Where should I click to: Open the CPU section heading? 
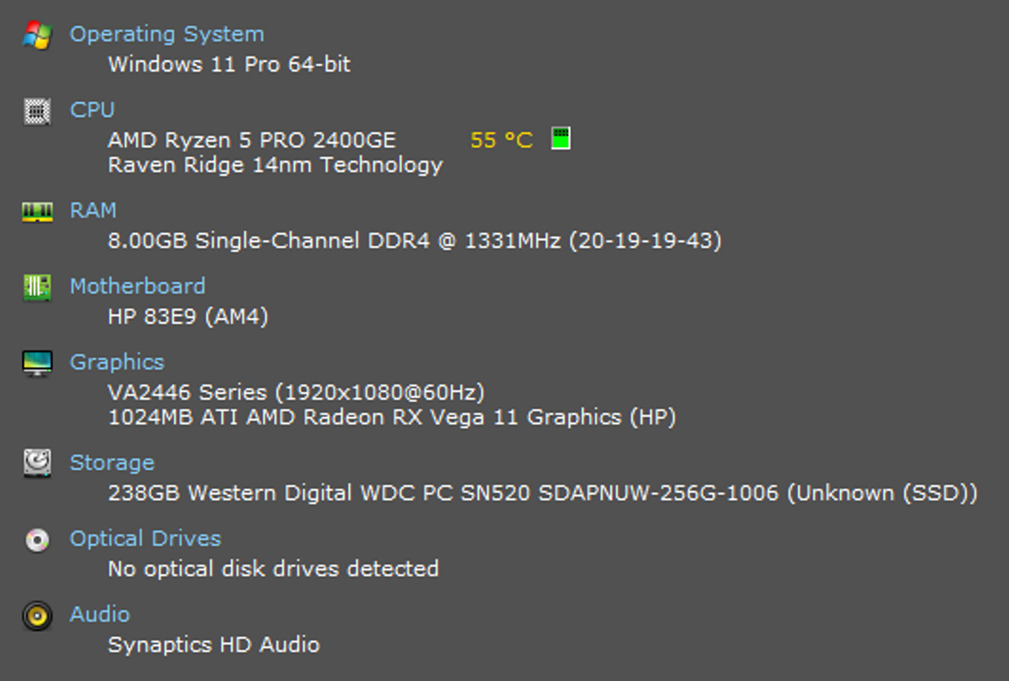(x=92, y=110)
